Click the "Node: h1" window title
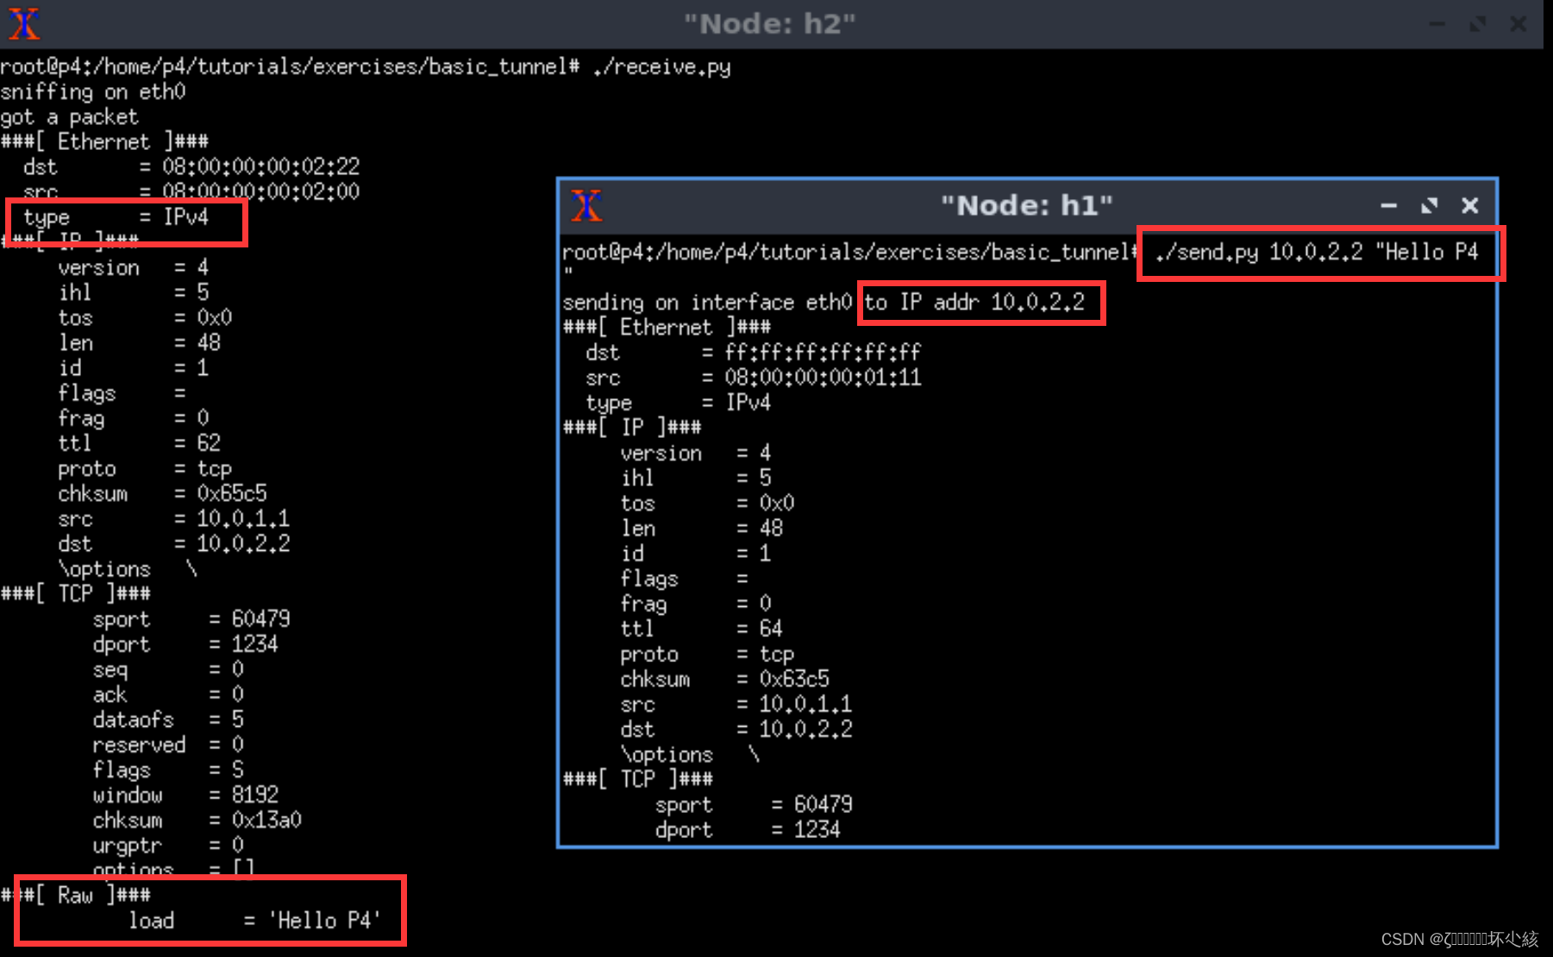1553x957 pixels. pos(1026,206)
